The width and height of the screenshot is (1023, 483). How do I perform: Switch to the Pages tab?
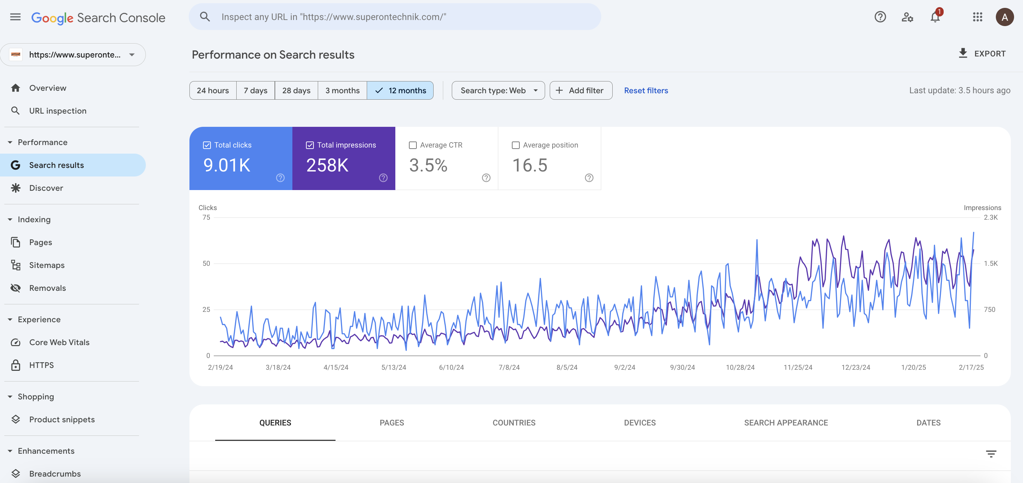click(391, 423)
